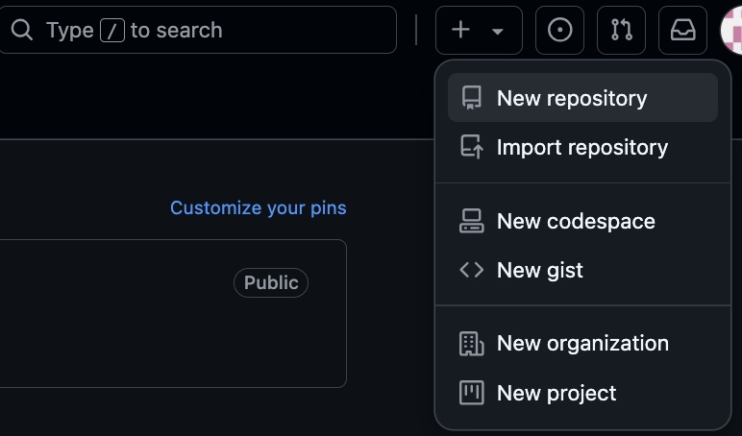Choose New organization from menu

pyautogui.click(x=582, y=343)
